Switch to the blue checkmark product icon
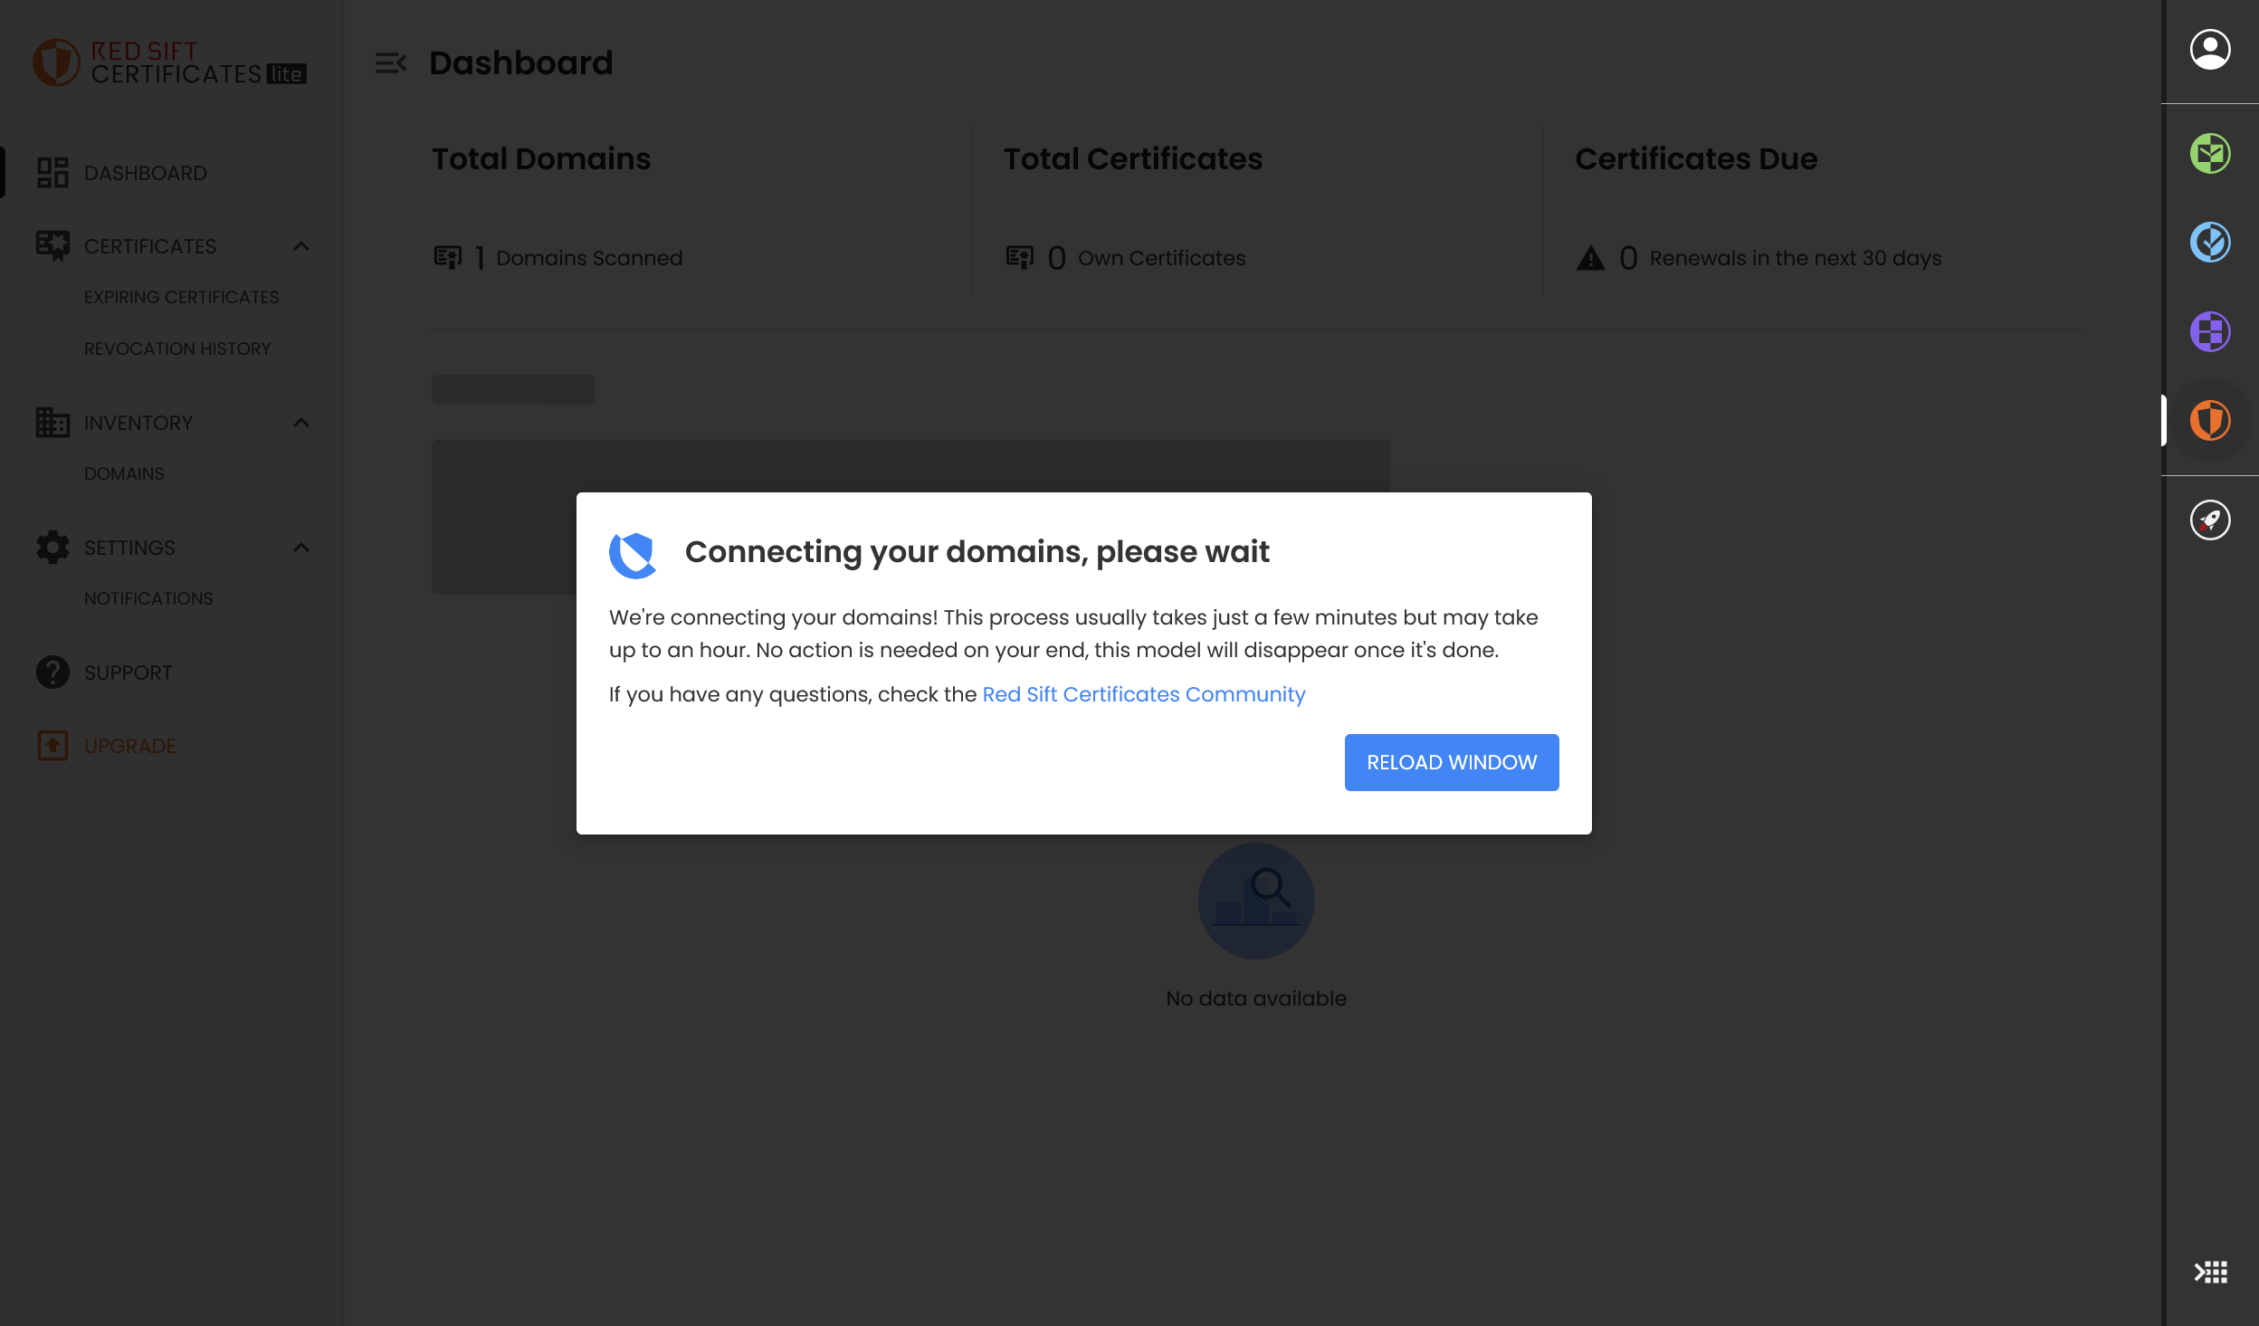 point(2210,242)
